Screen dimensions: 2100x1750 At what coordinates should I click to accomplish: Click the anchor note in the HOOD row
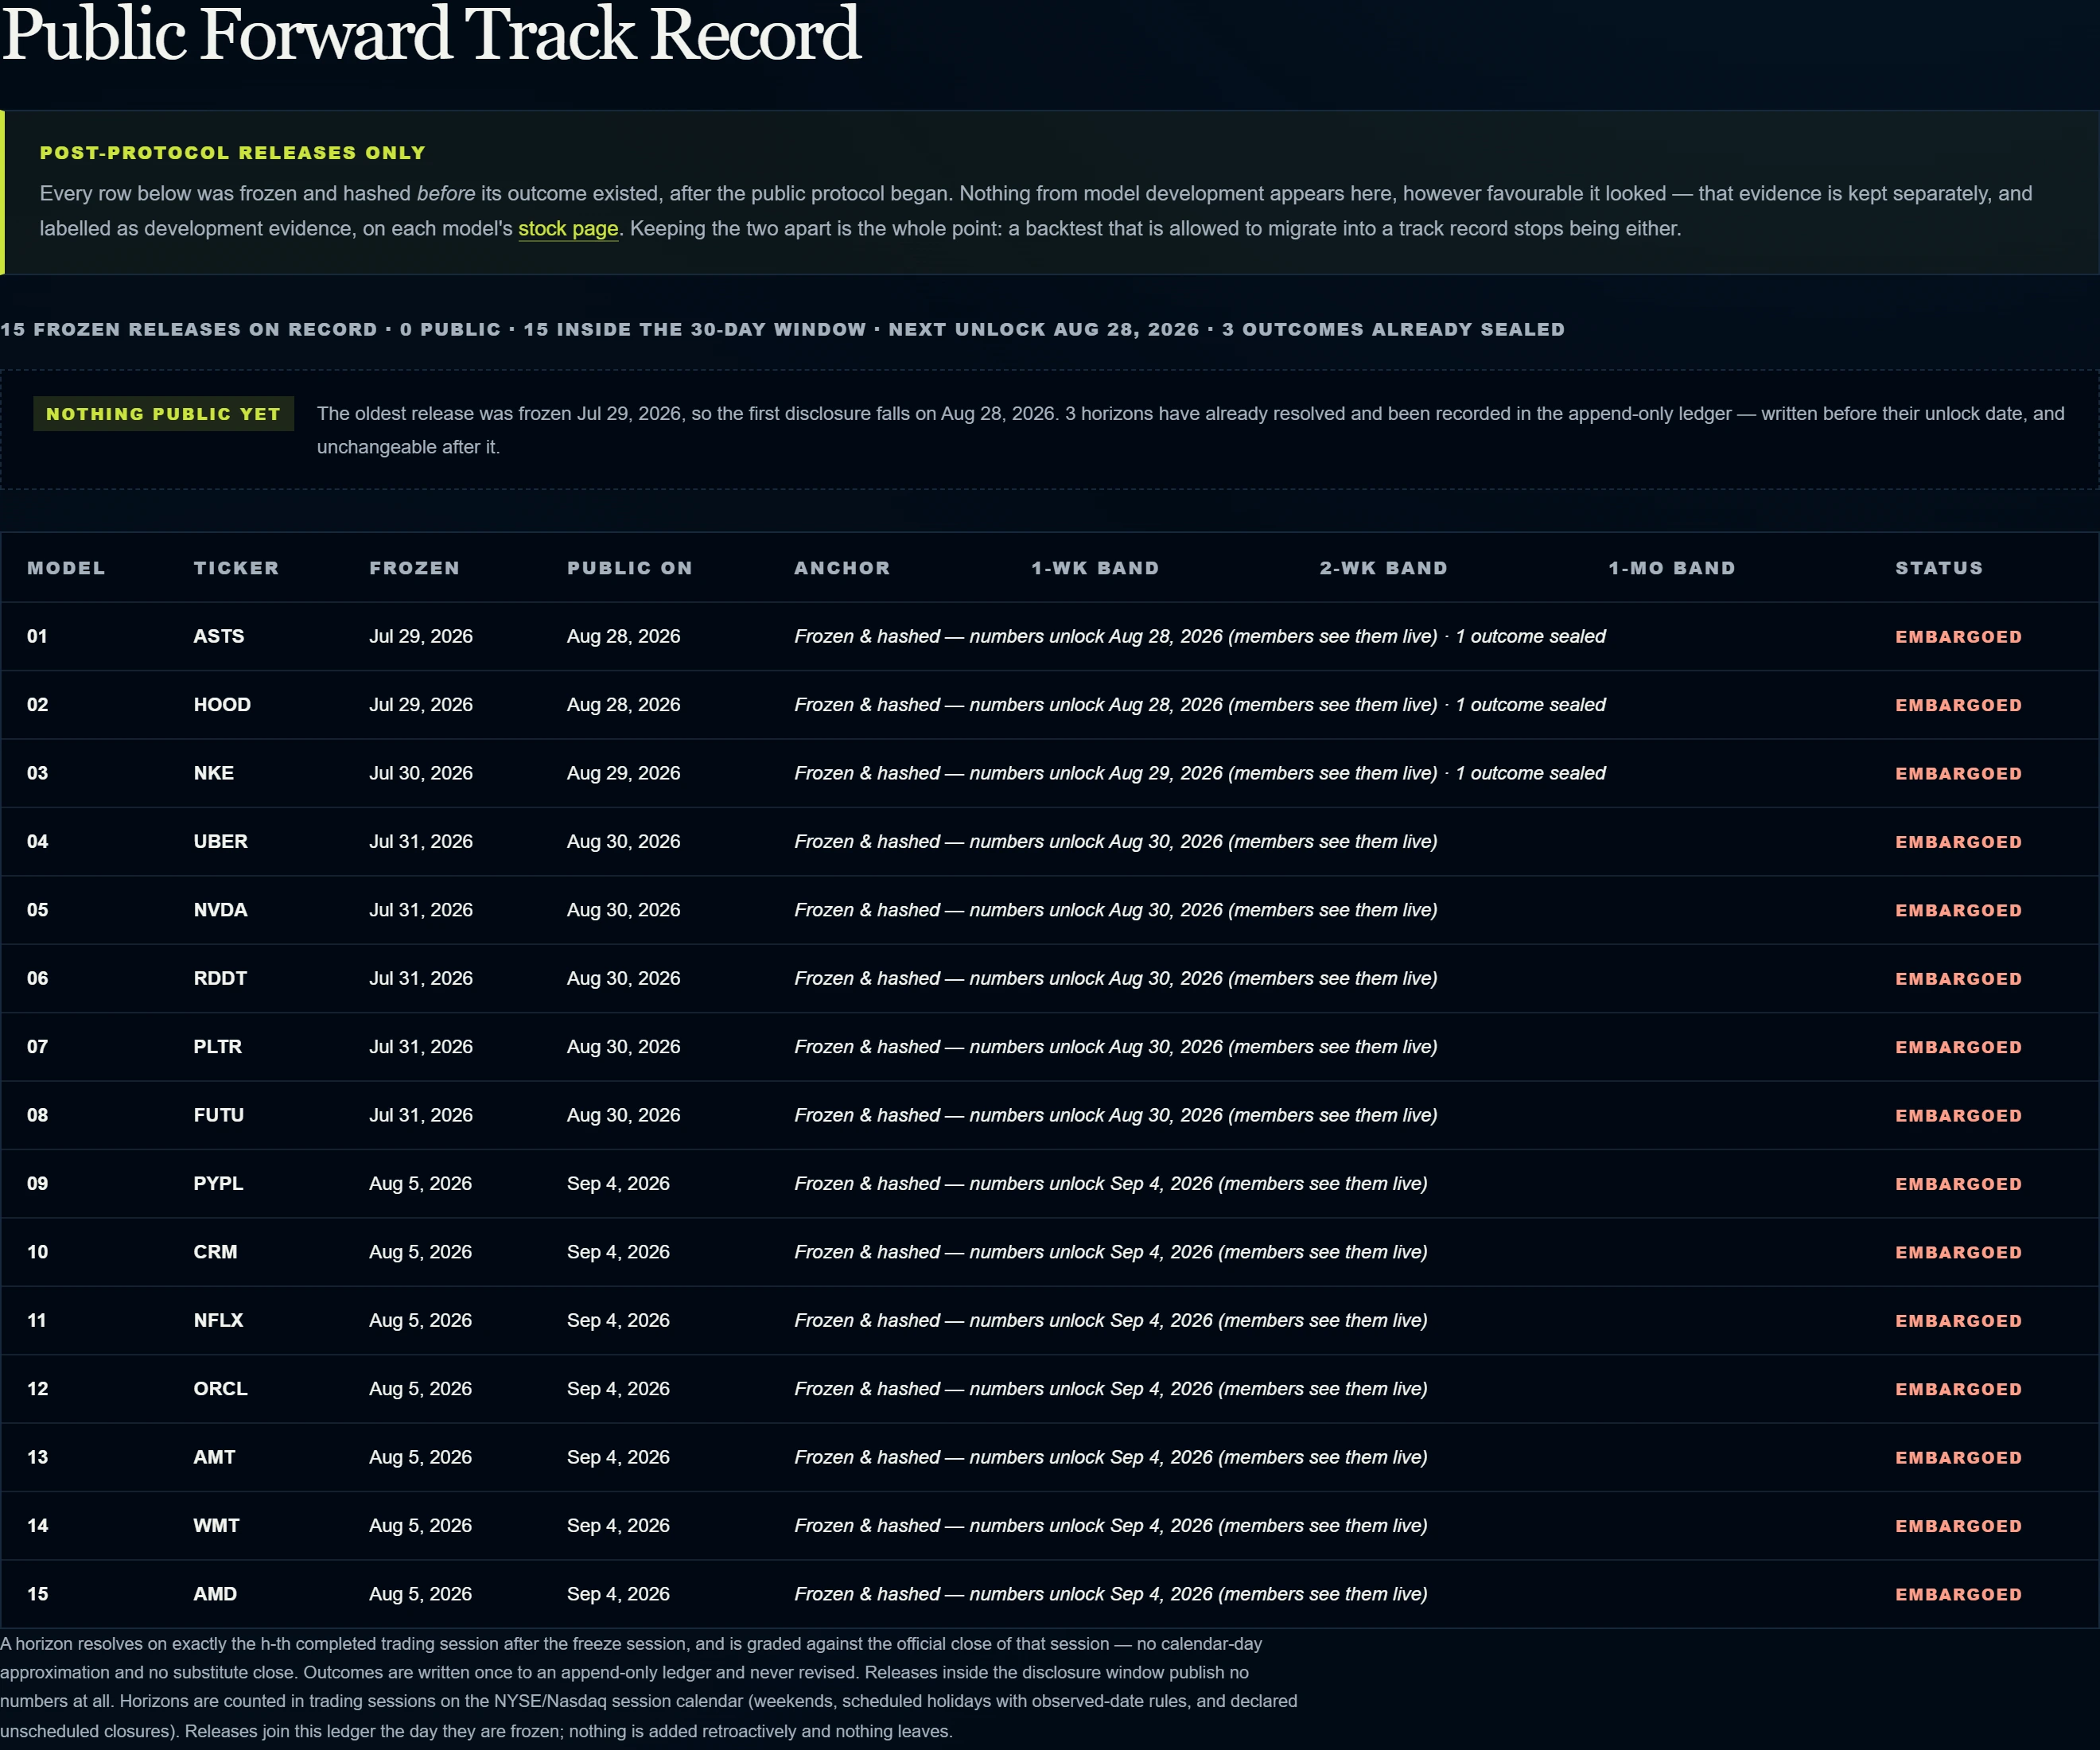1200,705
